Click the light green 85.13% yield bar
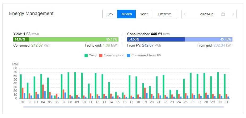246x118 pixels. pyautogui.click(x=74, y=39)
